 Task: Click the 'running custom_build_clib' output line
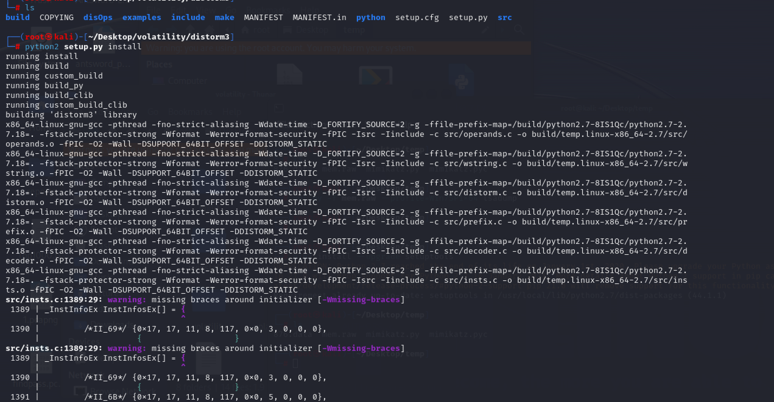(66, 105)
